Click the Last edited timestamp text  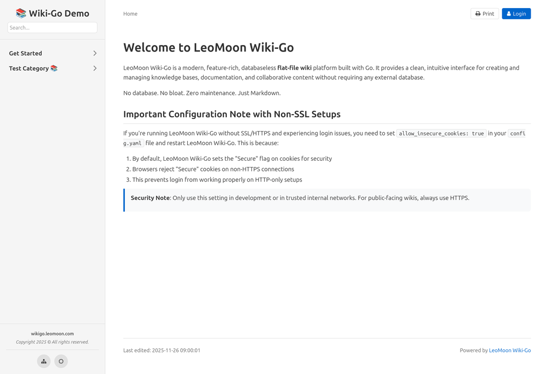161,350
